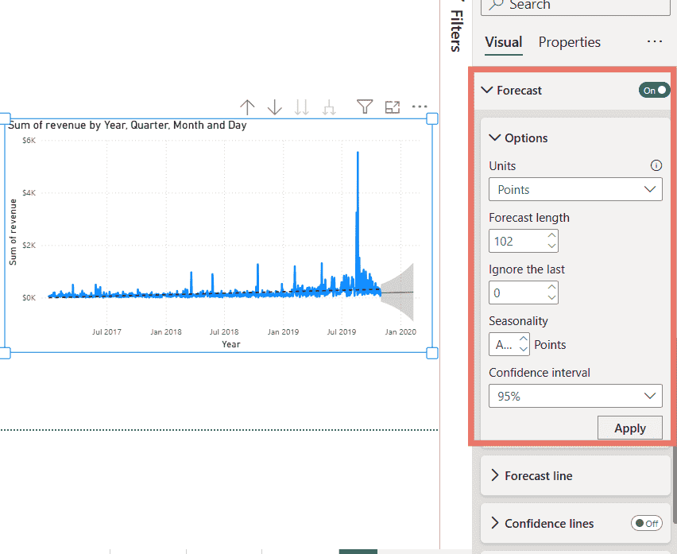Click the chart's top-right resize handle
677x554 pixels.
tap(432, 118)
